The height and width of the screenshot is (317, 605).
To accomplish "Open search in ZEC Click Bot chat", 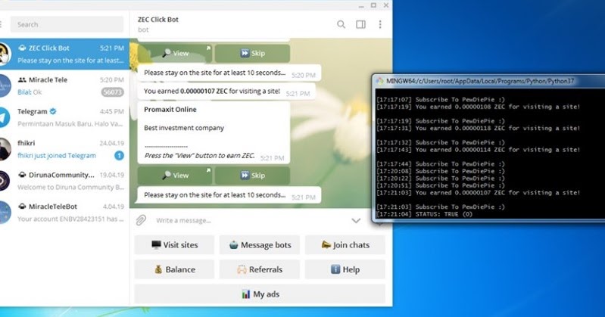I will click(341, 25).
